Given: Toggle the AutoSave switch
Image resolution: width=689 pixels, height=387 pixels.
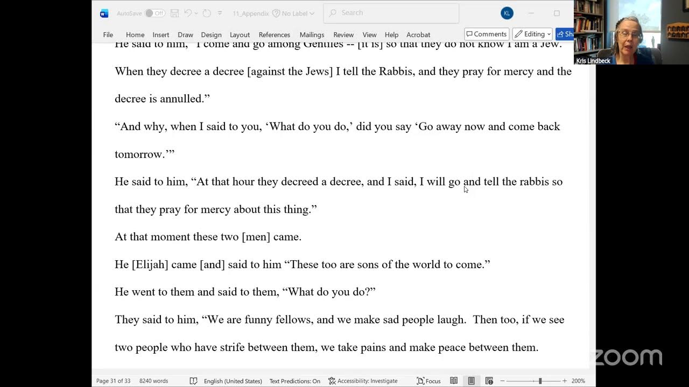Looking at the screenshot, I should click(155, 13).
